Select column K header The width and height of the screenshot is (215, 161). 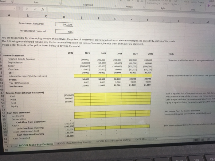coord(178,21)
